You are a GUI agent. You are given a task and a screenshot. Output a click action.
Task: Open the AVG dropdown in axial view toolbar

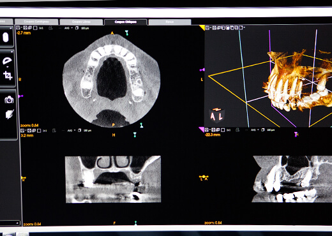point(68,28)
